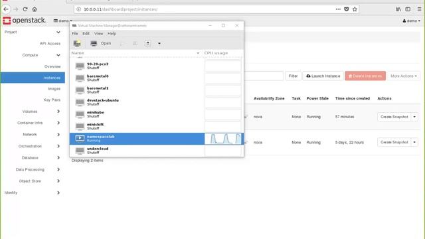Click the browser Back arrow
The height and width of the screenshot is (239, 425).
(x=6, y=9)
